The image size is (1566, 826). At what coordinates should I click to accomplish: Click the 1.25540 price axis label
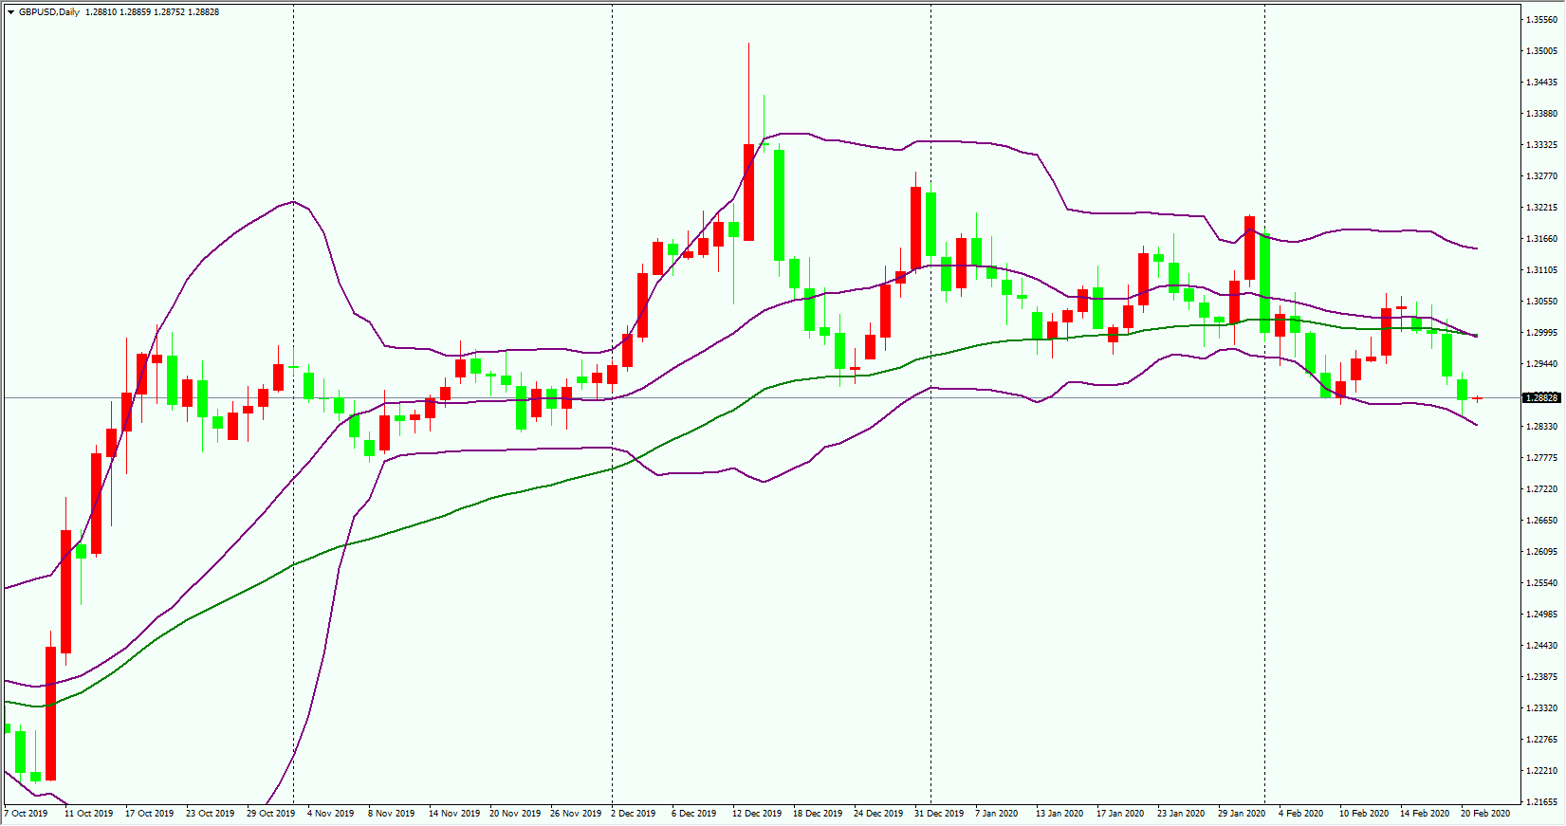[1541, 582]
